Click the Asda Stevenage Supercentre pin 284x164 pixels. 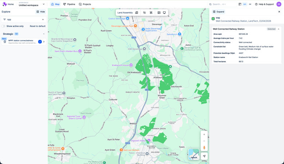143,29
